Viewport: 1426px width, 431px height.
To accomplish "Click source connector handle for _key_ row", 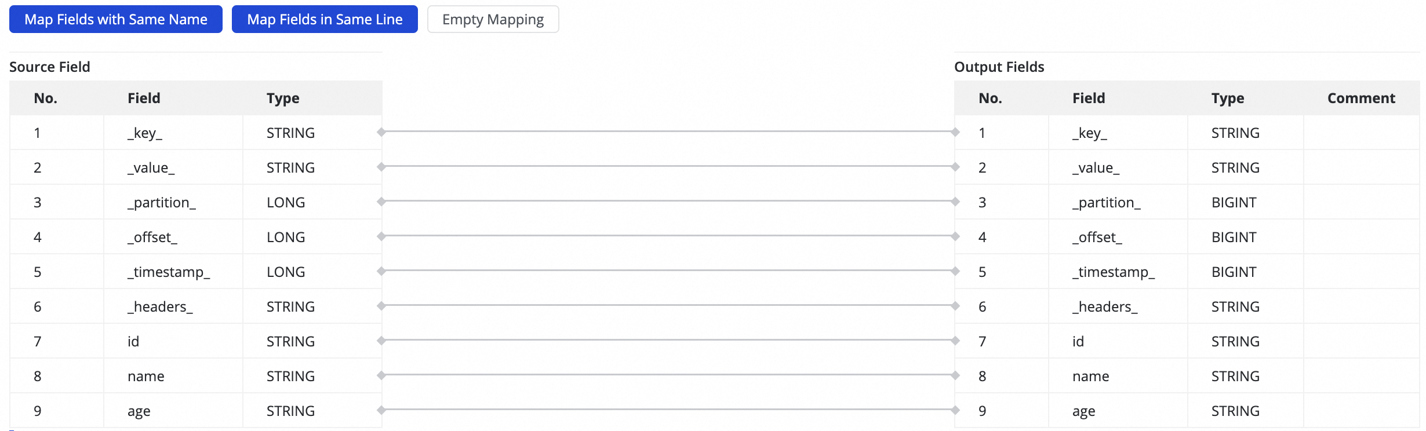I will click(381, 132).
